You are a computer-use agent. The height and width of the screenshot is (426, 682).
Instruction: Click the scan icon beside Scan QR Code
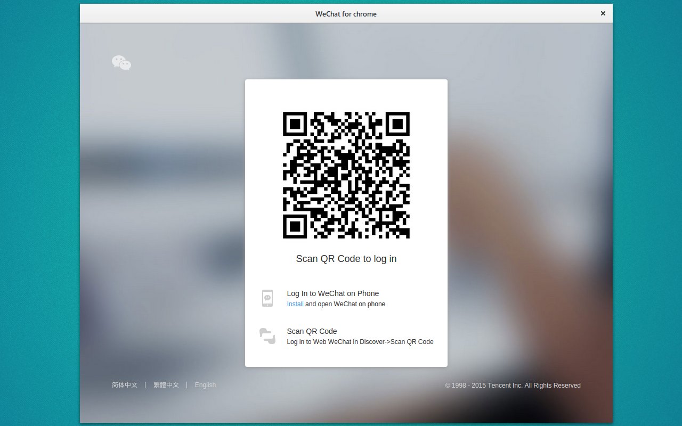pos(267,336)
